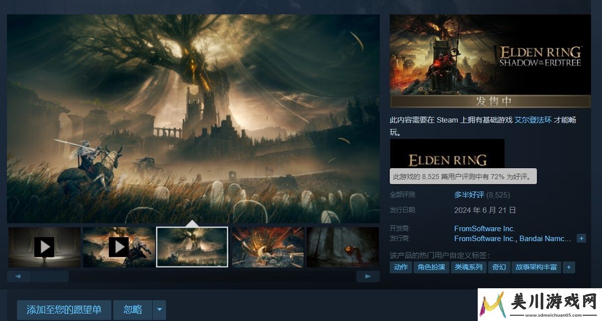
Task: Click the 忽略 button
Action: tap(133, 310)
